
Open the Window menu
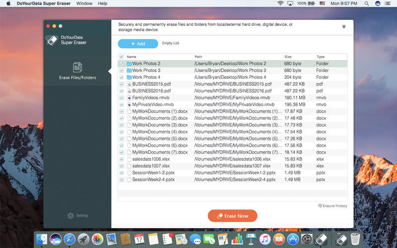pos(84,3)
